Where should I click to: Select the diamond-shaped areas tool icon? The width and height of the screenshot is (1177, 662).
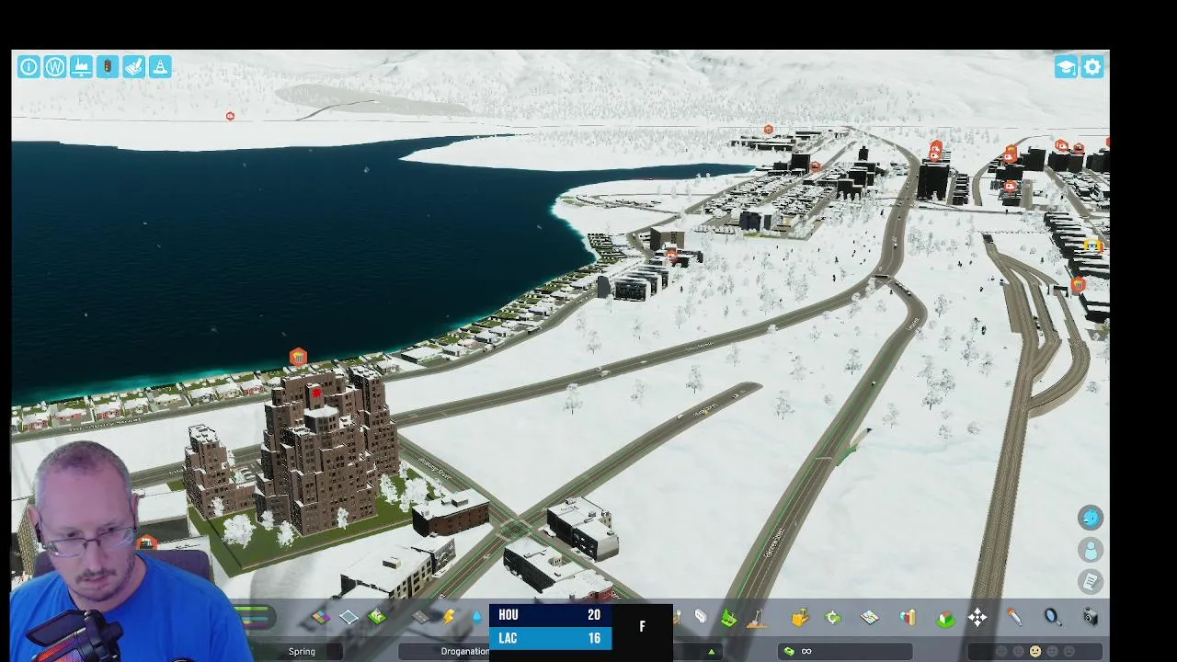349,618
